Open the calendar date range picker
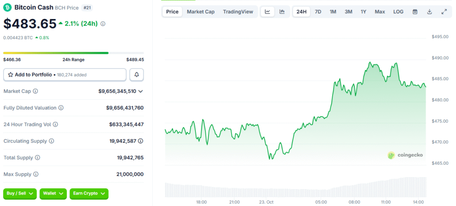Screen dimensions: 456x206 pyautogui.click(x=415, y=12)
